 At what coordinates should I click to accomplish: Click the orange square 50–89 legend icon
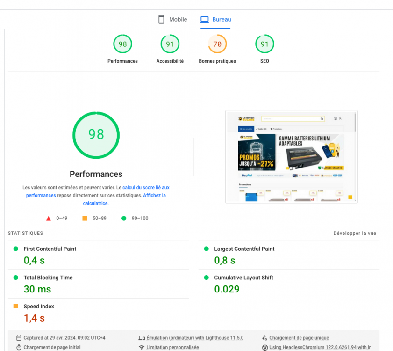point(85,219)
